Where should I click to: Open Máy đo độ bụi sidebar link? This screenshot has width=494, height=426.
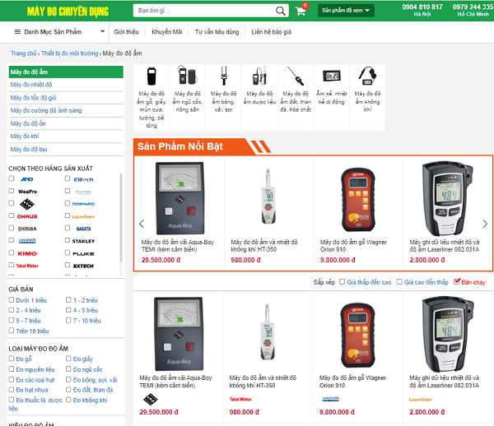[x=29, y=149]
